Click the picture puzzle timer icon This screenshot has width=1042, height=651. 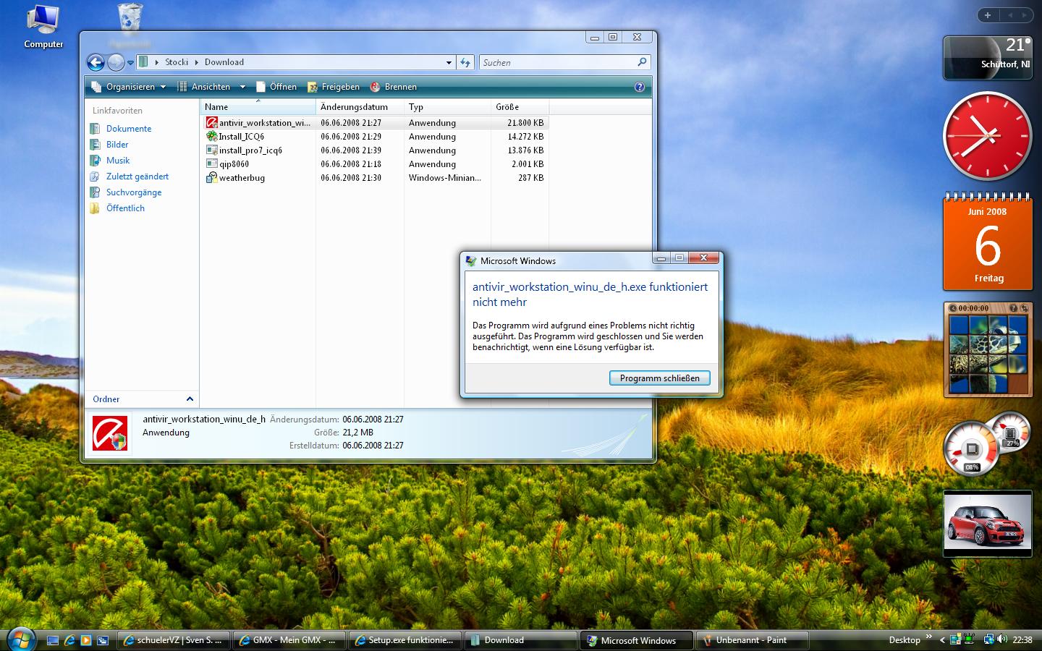(x=952, y=308)
